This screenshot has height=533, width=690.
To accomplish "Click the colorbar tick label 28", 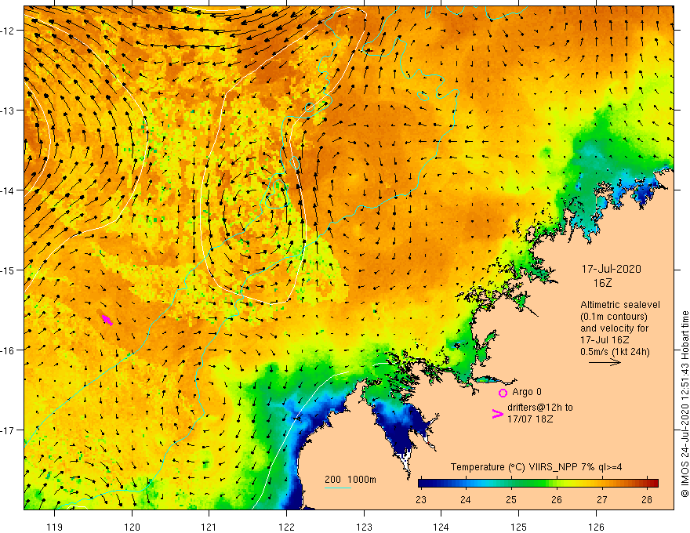I will pos(646,499).
